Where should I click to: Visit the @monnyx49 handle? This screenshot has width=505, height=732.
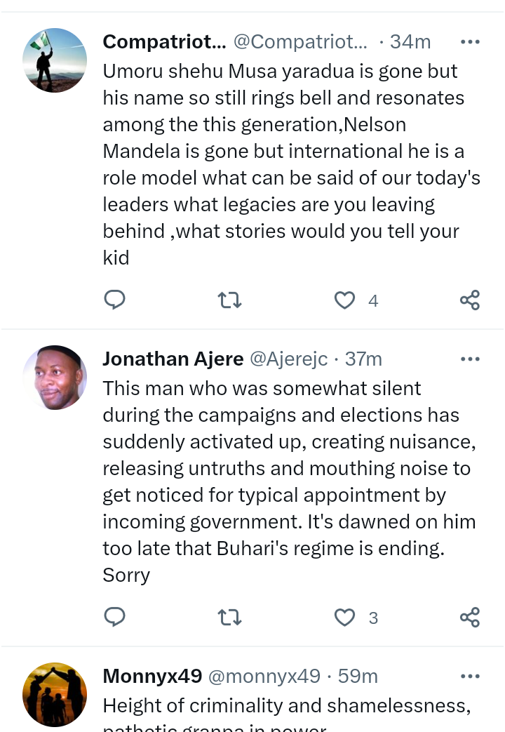point(264,676)
